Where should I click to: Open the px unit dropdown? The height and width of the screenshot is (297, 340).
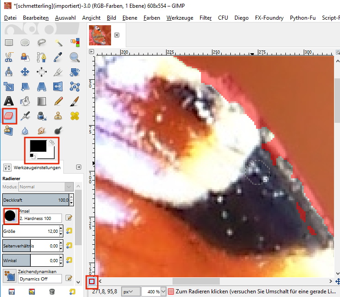(x=130, y=291)
